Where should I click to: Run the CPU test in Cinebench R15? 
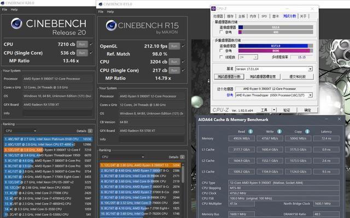[174, 62]
